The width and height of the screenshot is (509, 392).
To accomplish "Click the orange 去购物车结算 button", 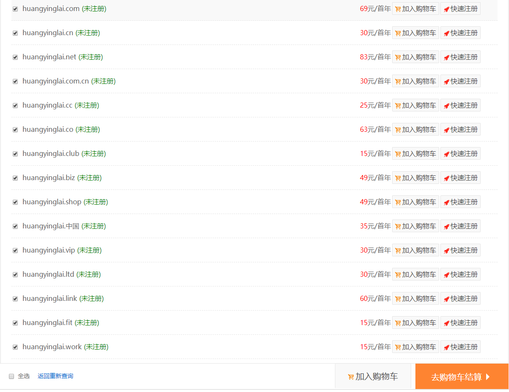I will [x=462, y=376].
